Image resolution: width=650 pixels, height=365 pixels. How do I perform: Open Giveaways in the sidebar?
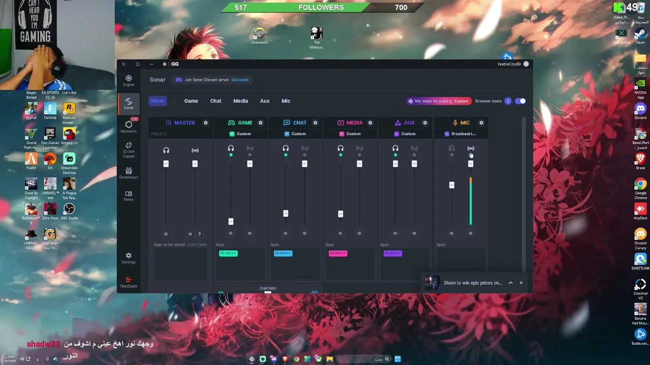tap(128, 173)
